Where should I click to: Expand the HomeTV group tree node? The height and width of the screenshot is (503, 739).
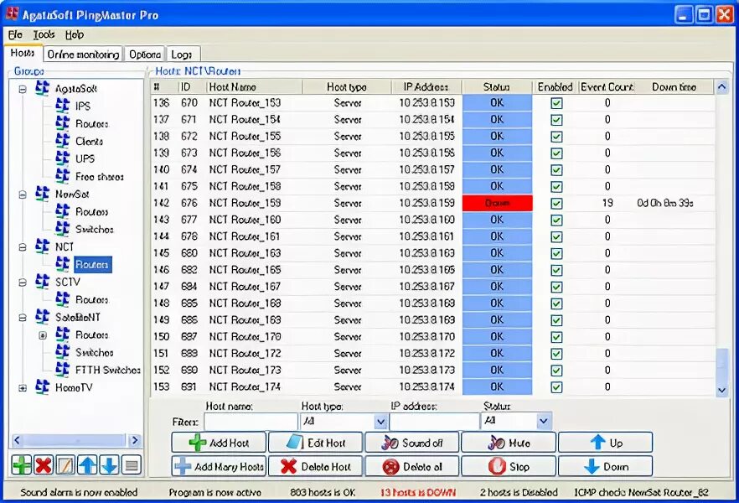[22, 388]
